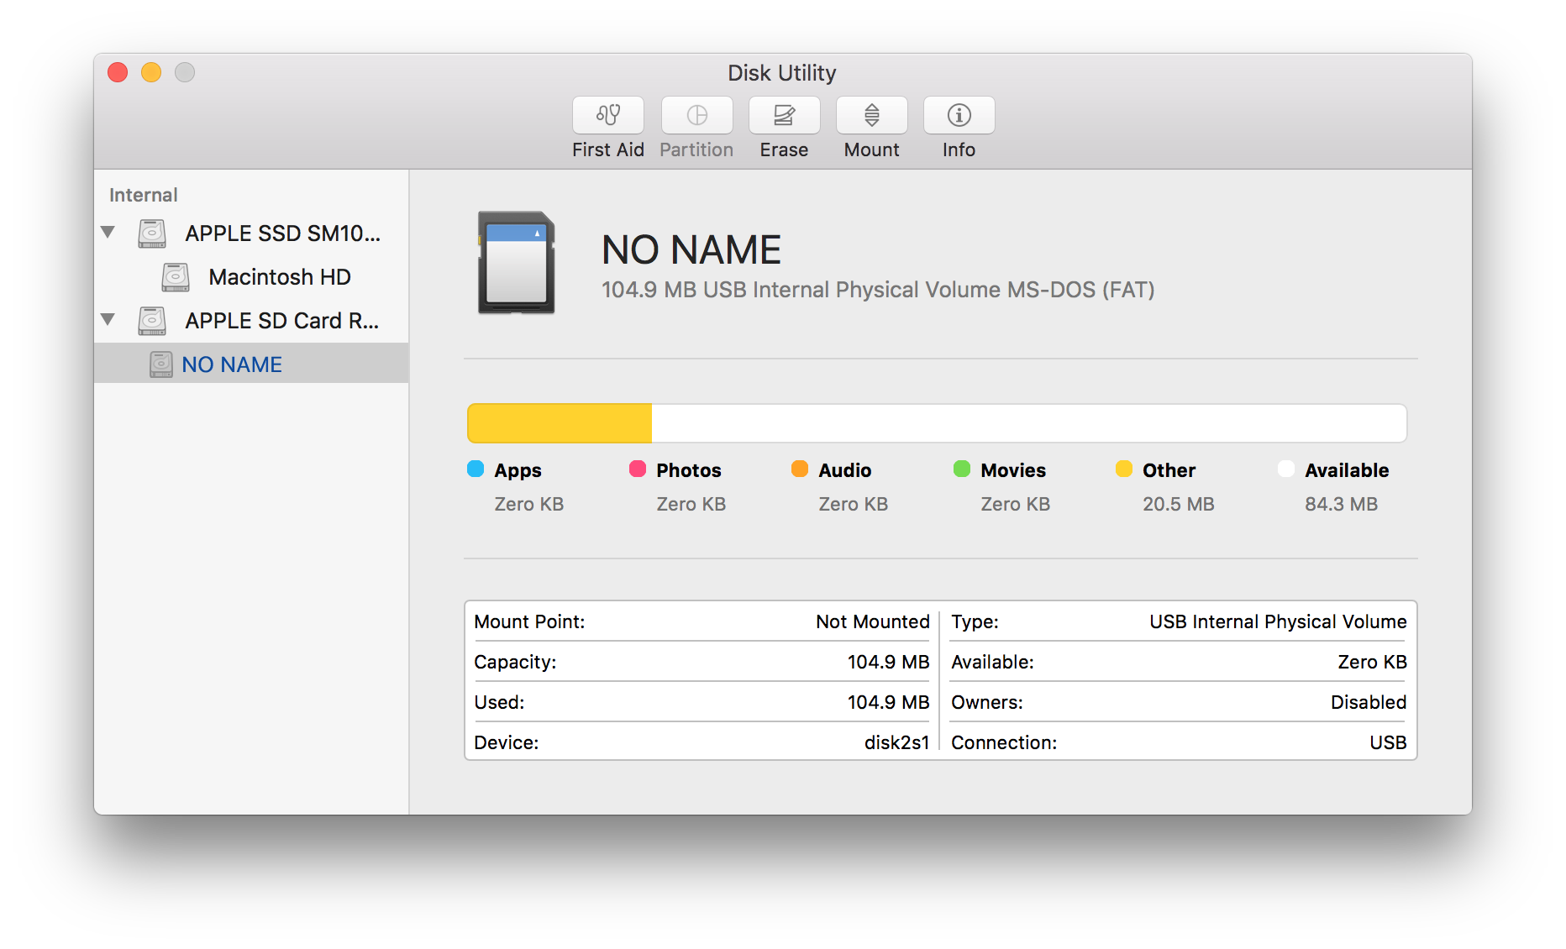Click the volume description subtitle text
Image resolution: width=1566 pixels, height=949 pixels.
click(878, 290)
